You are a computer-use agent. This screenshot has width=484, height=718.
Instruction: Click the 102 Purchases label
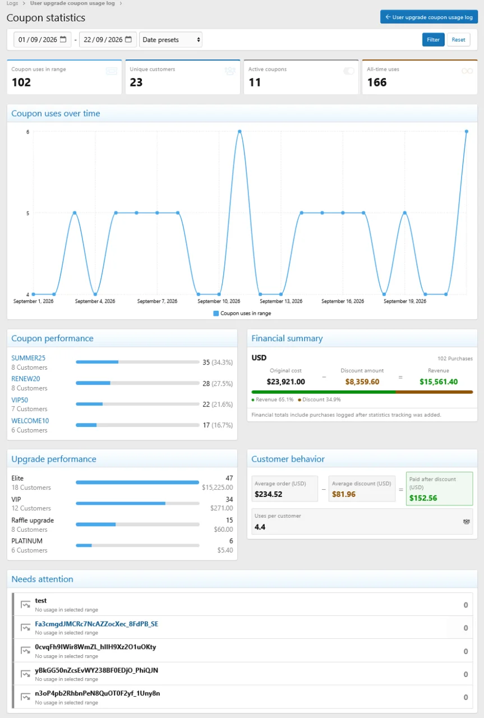tap(455, 358)
